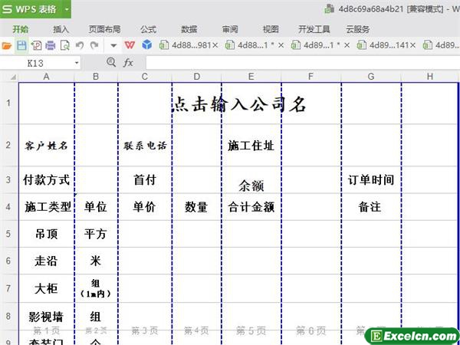Open the fx insert function dialog
This screenshot has height=345, width=460.
pyautogui.click(x=128, y=62)
